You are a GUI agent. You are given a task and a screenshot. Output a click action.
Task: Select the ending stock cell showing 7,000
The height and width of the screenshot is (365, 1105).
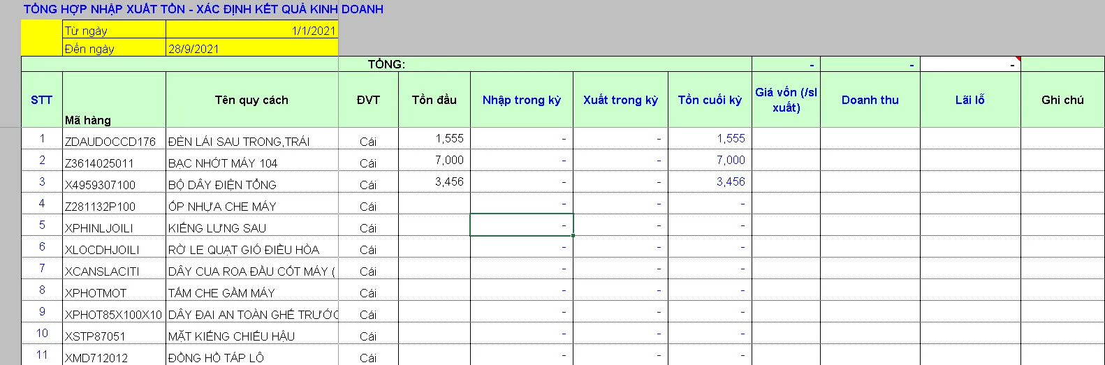(x=730, y=160)
